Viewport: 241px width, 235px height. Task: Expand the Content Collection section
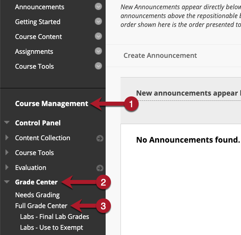tap(7, 137)
